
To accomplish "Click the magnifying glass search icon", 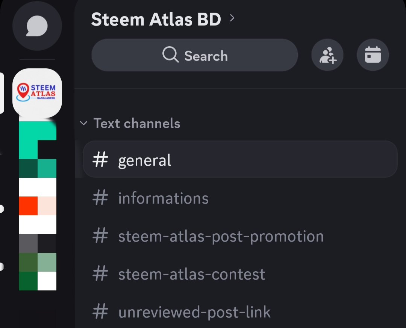I will 170,55.
